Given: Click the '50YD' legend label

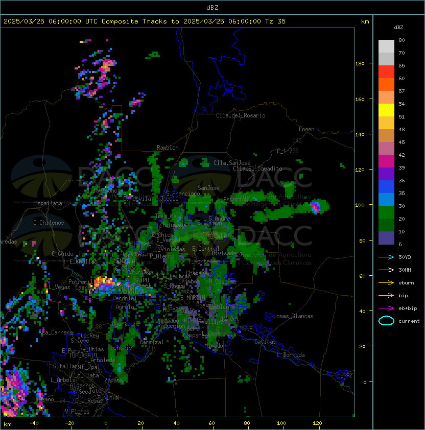Looking at the screenshot, I should [405, 257].
